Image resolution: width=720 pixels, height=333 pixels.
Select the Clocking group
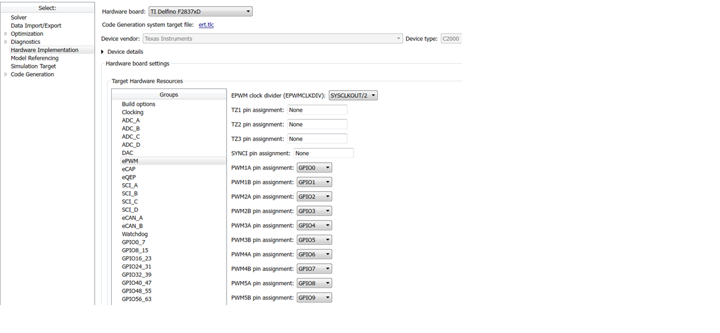(133, 112)
